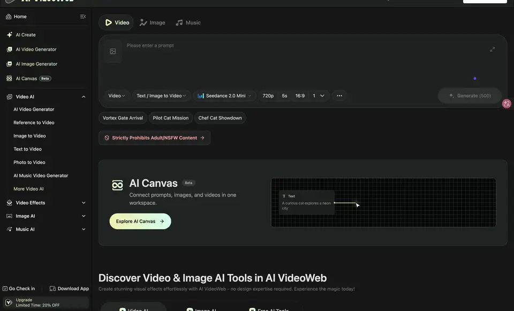Select Image to Video
Screen dimensions: 514x311
[29, 135]
